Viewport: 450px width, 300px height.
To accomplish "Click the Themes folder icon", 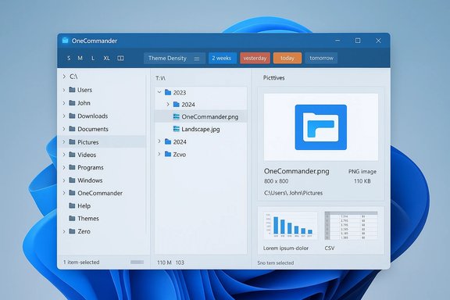I will tap(72, 218).
